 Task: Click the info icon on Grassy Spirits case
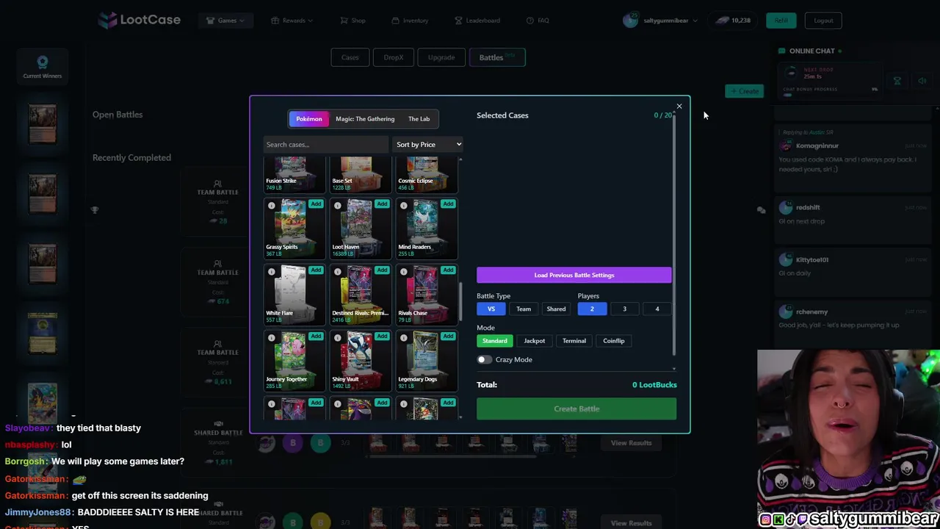coord(272,206)
